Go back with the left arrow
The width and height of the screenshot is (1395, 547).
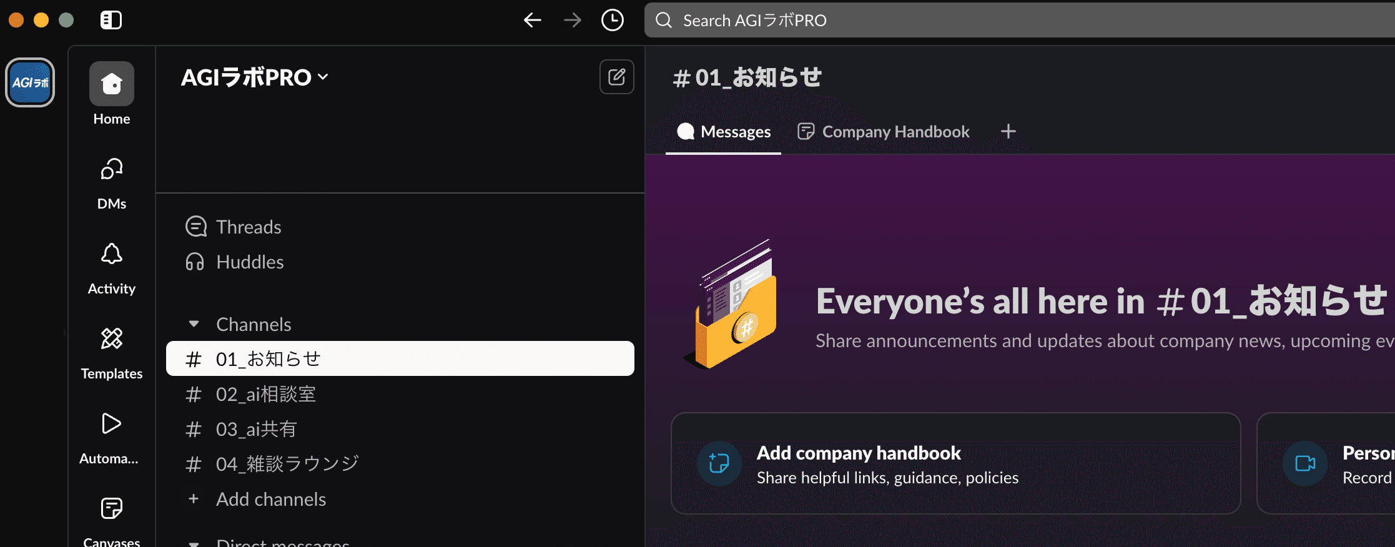[532, 20]
